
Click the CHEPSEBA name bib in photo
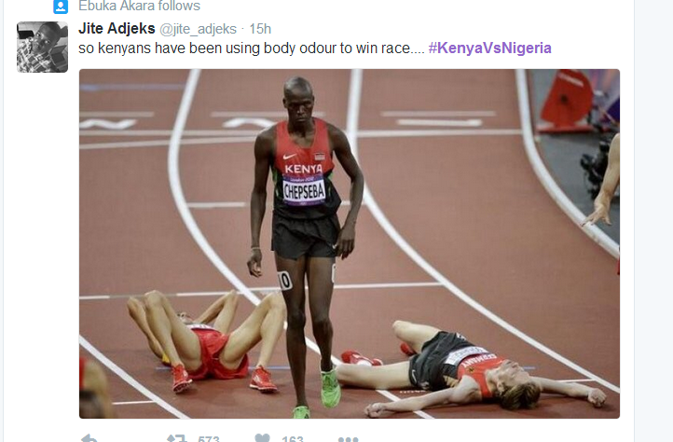pos(304,191)
